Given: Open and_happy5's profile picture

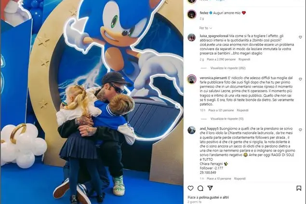Looking at the screenshot, I should coord(192,130).
